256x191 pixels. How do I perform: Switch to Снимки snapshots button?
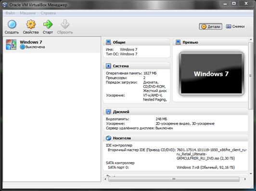pos(235,26)
